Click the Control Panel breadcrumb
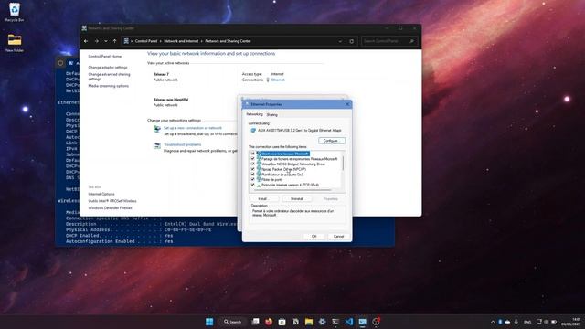This screenshot has height=329, width=585. click(146, 41)
